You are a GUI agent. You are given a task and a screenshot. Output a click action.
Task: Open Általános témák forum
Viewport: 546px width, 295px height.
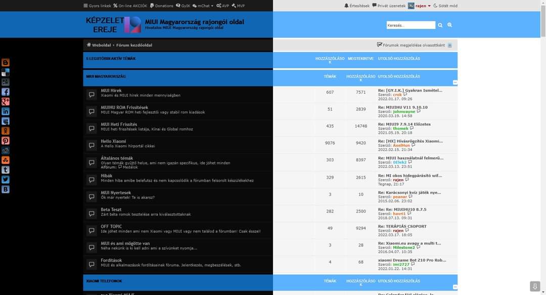click(x=117, y=158)
